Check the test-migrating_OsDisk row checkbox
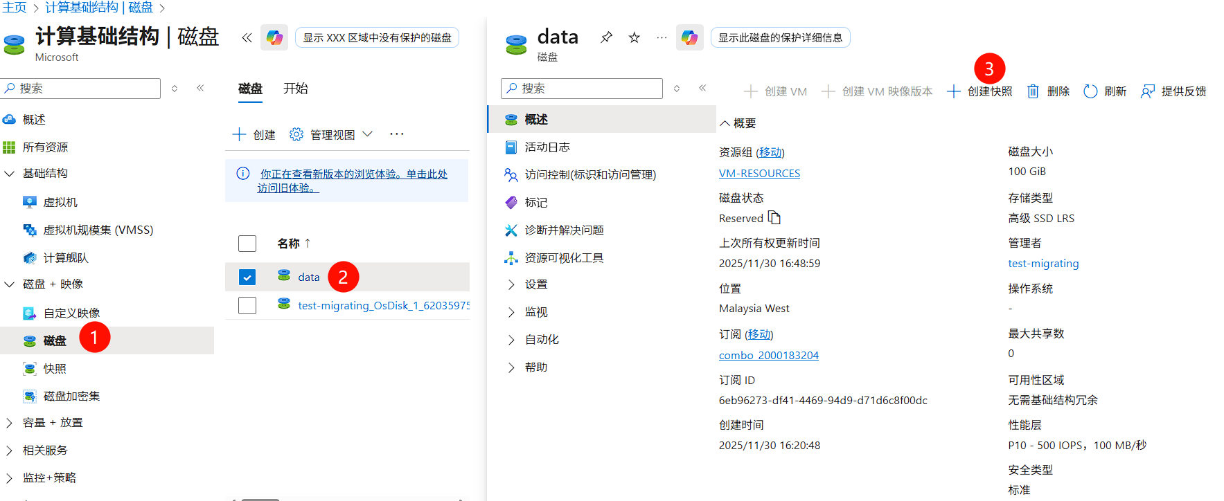Screen dimensions: 1224x501 point(247,305)
